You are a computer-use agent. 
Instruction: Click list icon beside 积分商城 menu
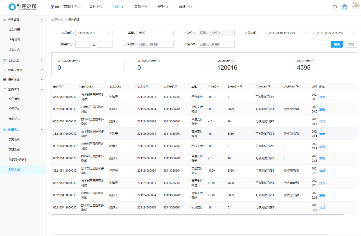tap(5, 80)
